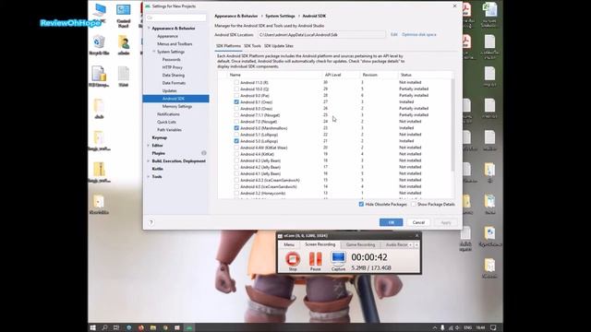Open the Windows notification center icon

coord(493,328)
